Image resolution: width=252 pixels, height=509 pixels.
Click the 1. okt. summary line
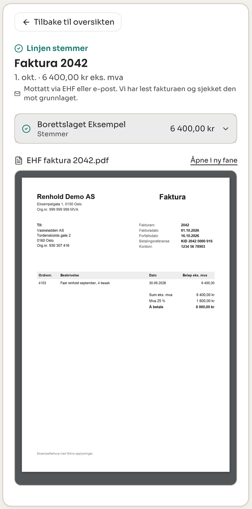69,78
